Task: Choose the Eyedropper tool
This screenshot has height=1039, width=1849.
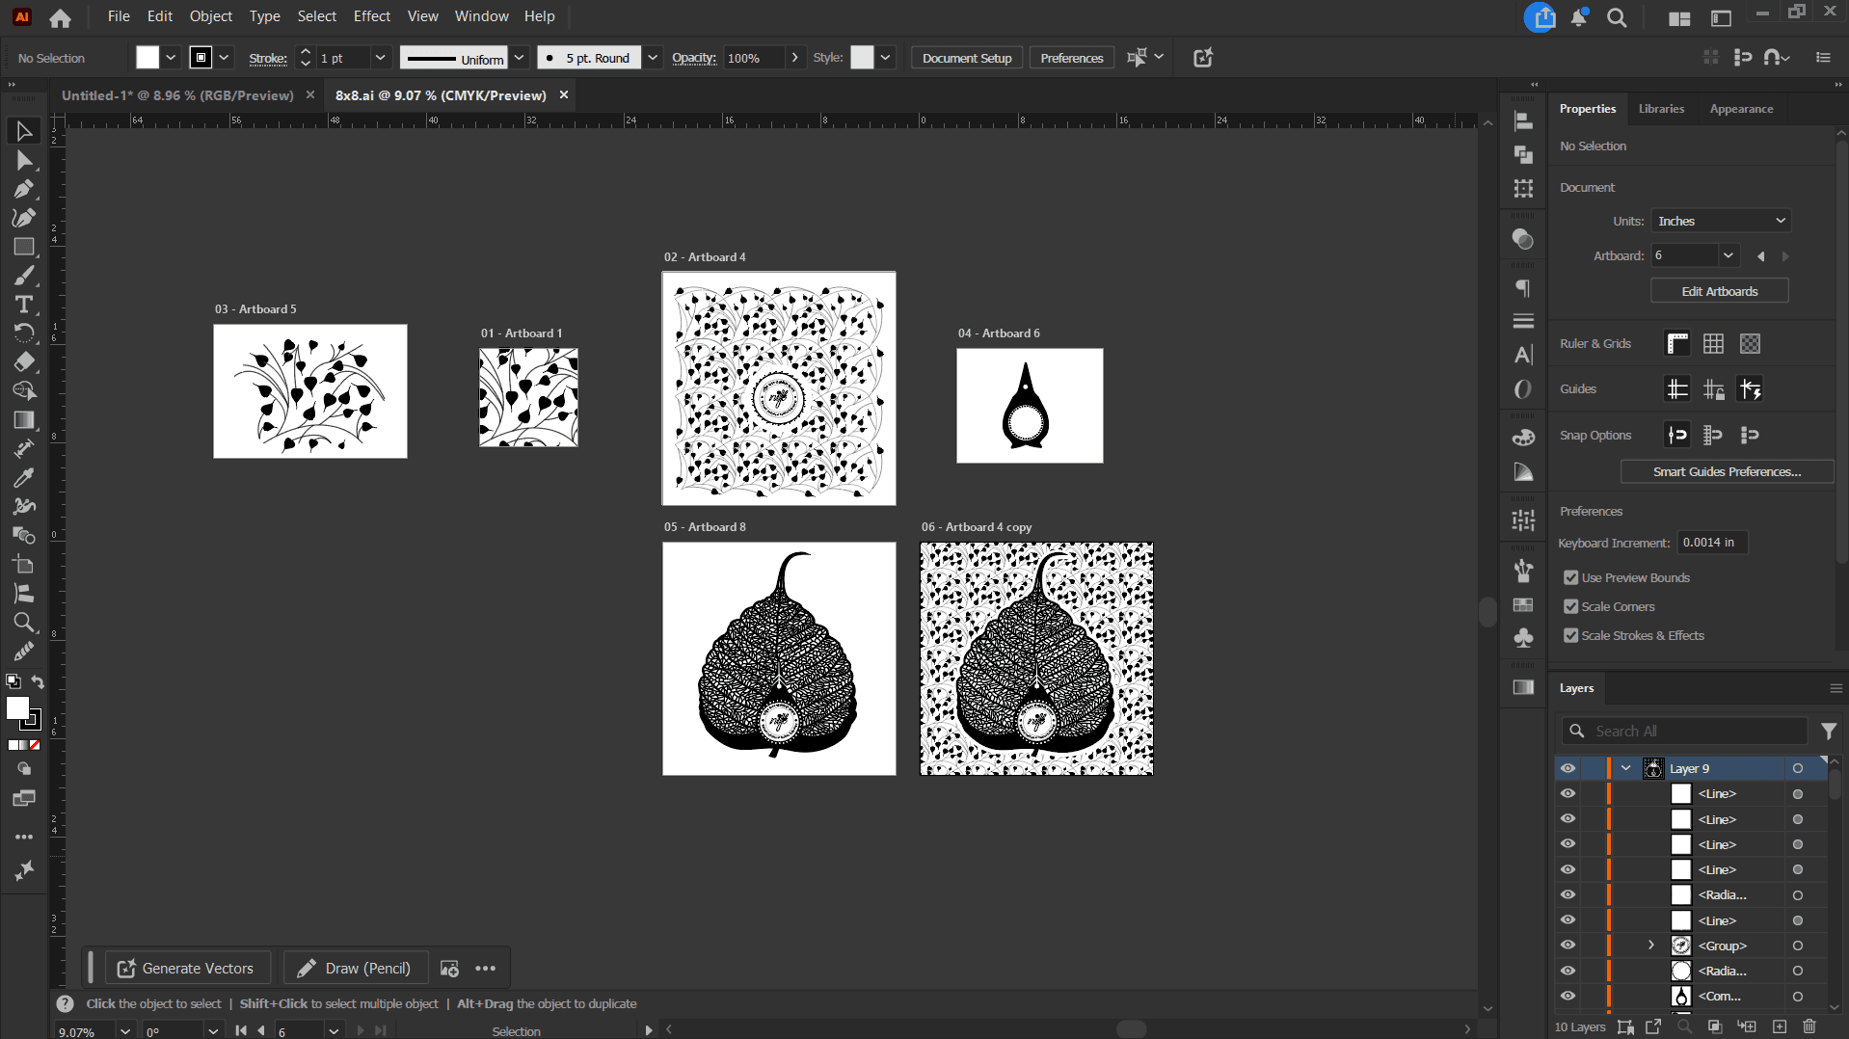Action: pyautogui.click(x=24, y=478)
